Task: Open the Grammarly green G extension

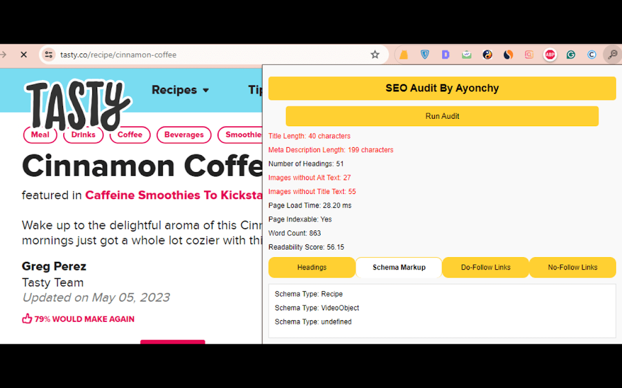Action: point(571,55)
